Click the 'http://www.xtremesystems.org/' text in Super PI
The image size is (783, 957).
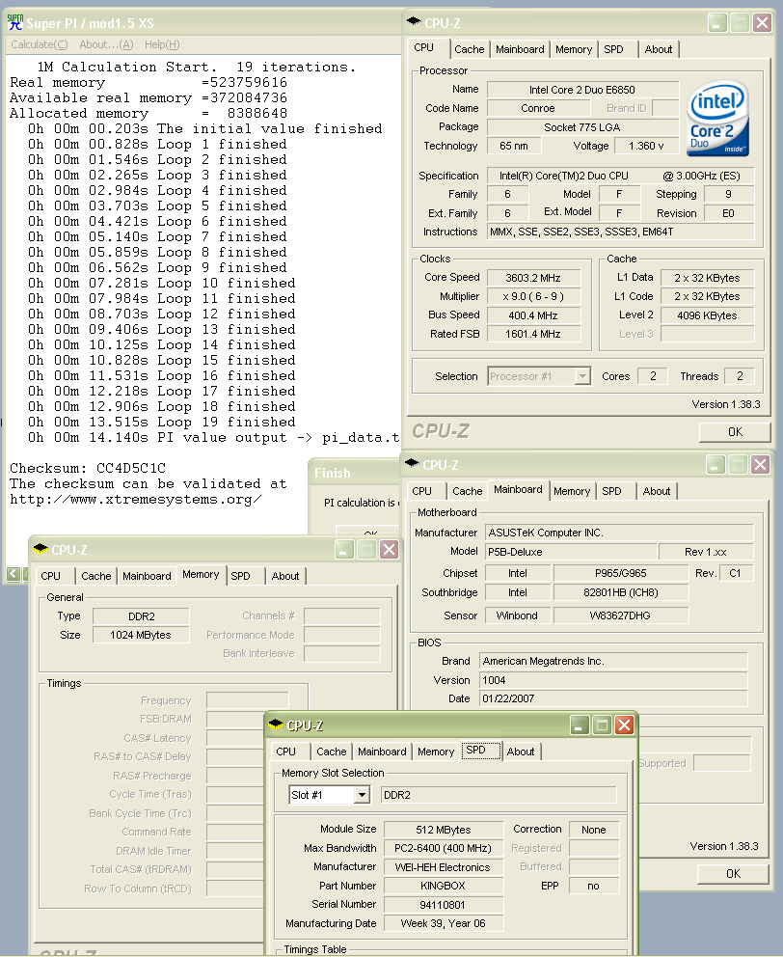136,500
